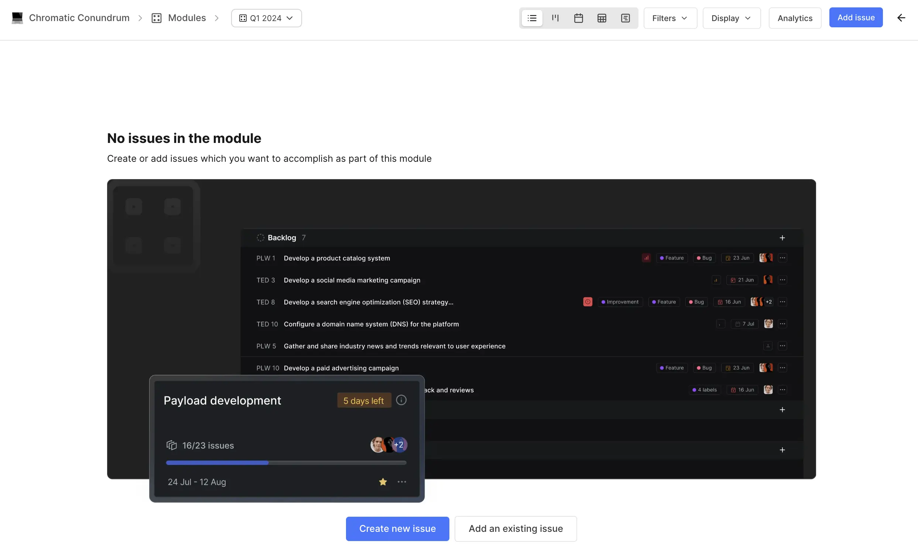This screenshot has height=554, width=918.
Task: Switch to calendar view icon
Action: 578,18
